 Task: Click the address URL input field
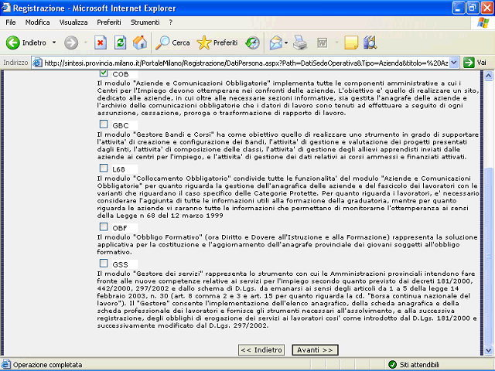(246, 63)
